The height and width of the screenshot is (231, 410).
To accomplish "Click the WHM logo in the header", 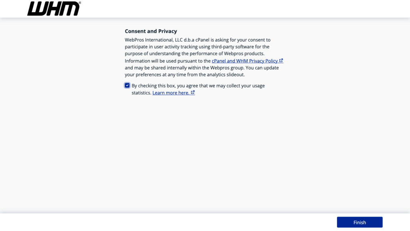I will 54,9.
